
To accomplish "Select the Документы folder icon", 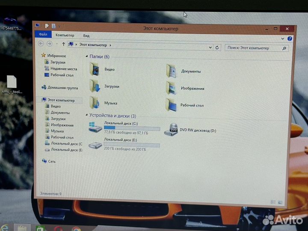I will [x=171, y=71].
